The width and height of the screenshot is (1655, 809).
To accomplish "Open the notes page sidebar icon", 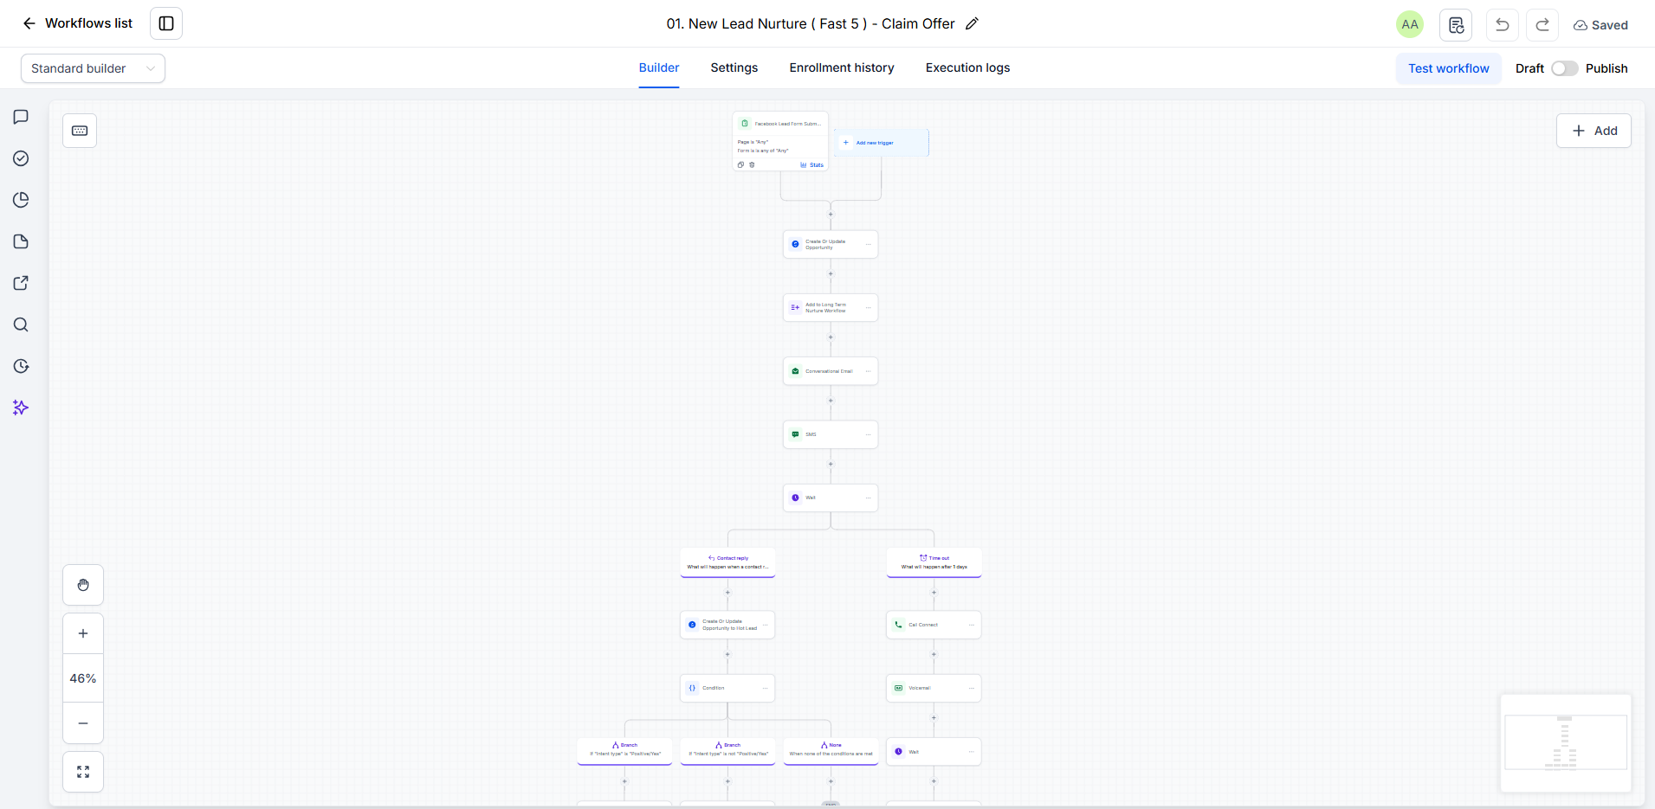I will click(21, 241).
